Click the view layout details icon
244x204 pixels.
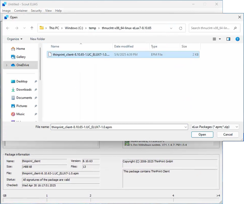[214, 39]
